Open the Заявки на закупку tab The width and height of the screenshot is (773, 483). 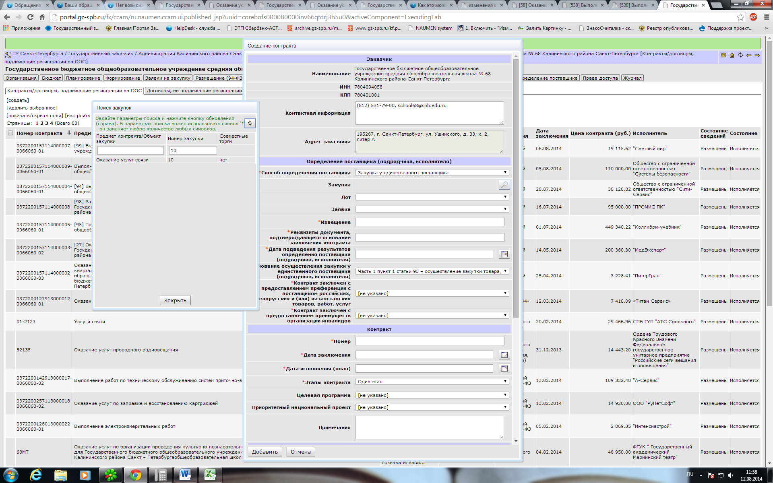pyautogui.click(x=167, y=78)
